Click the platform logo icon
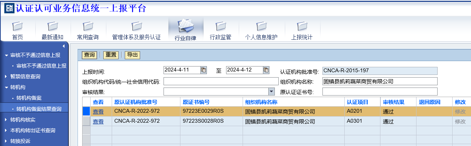This screenshot has width=471, height=146. tap(9, 8)
